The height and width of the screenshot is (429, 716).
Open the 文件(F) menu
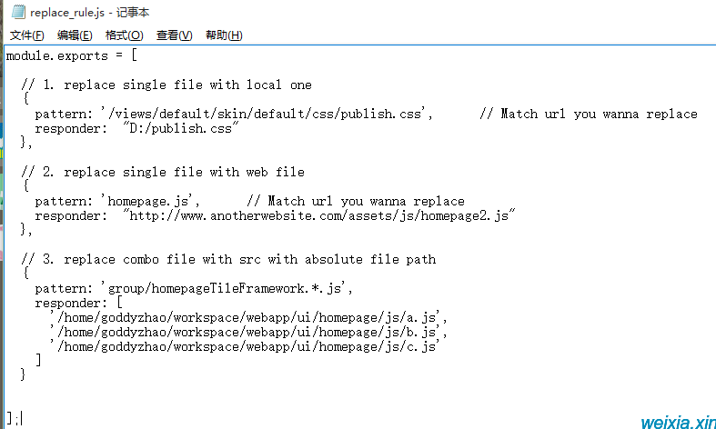pos(27,35)
